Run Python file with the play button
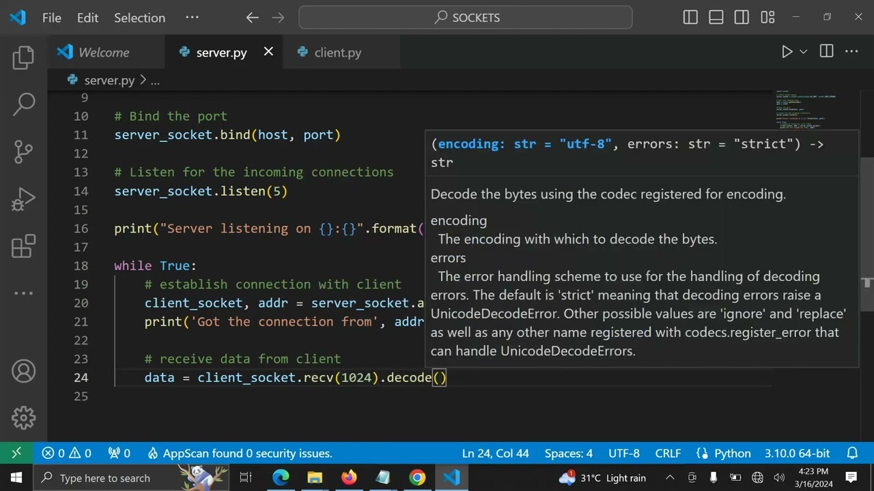 (787, 52)
